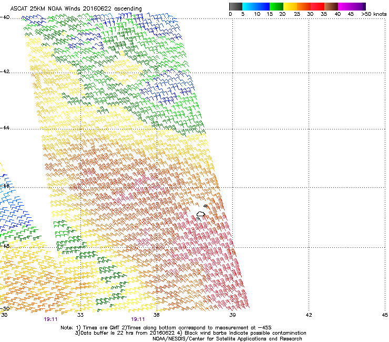Click the 'Data buffer is 22 hrs' note
389x342 pixels.
[x=190, y=333]
